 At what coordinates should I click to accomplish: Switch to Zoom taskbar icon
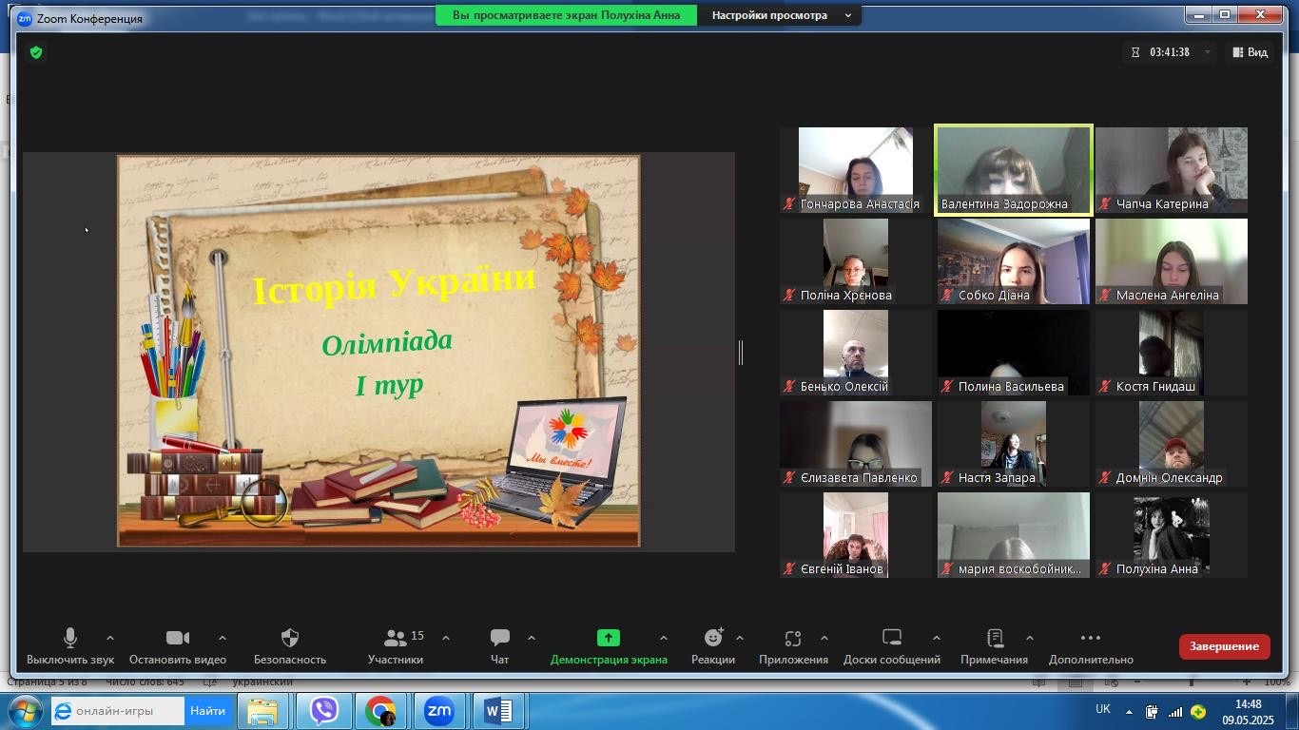[439, 711]
